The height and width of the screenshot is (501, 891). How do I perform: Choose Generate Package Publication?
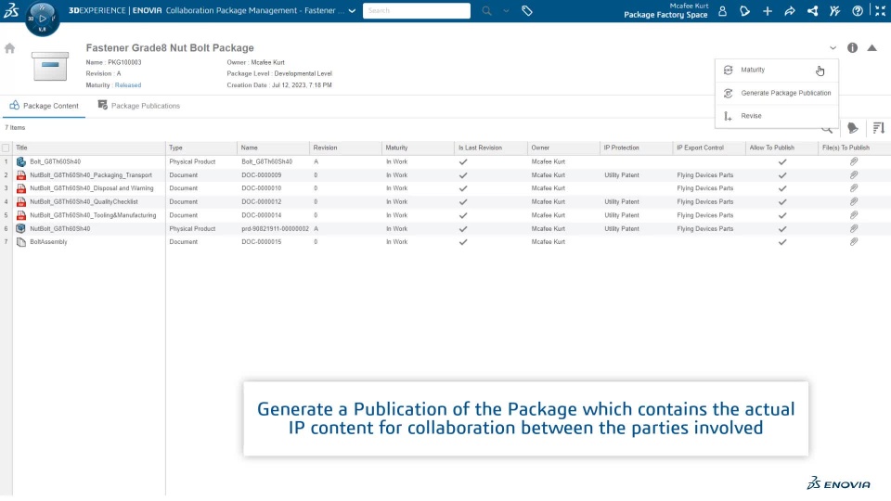[776, 93]
